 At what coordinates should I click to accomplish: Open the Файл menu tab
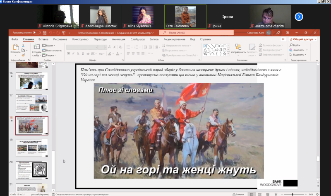point(14,39)
